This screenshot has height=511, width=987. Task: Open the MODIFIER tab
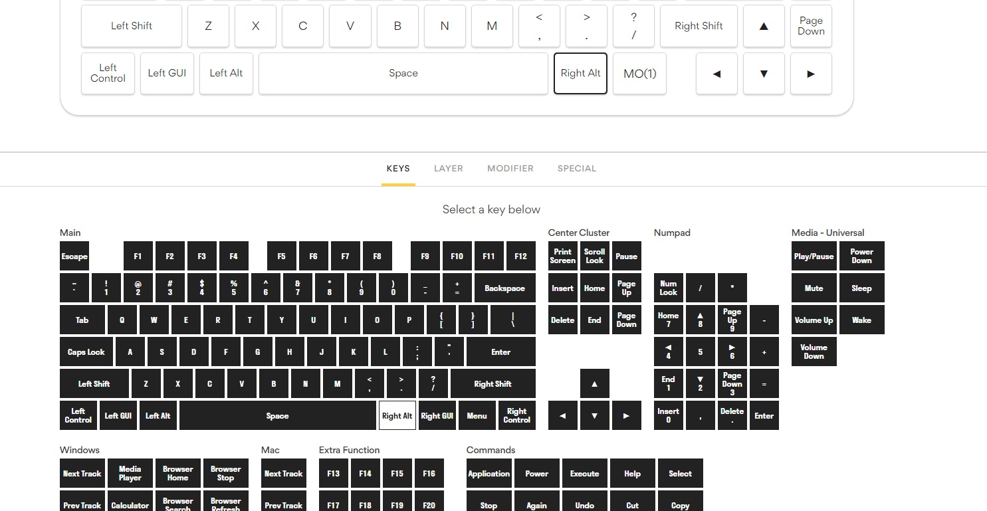510,169
